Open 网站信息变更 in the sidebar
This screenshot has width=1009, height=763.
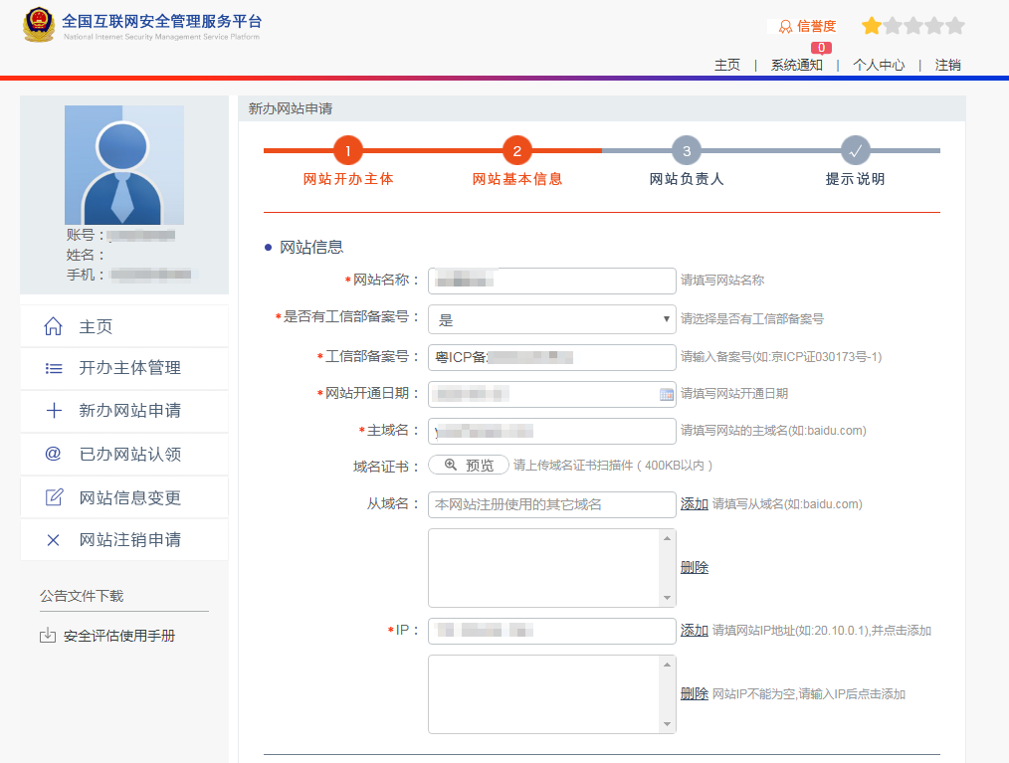[x=124, y=496]
